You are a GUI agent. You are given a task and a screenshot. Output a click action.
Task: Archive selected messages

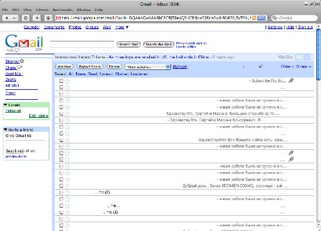click(x=64, y=66)
